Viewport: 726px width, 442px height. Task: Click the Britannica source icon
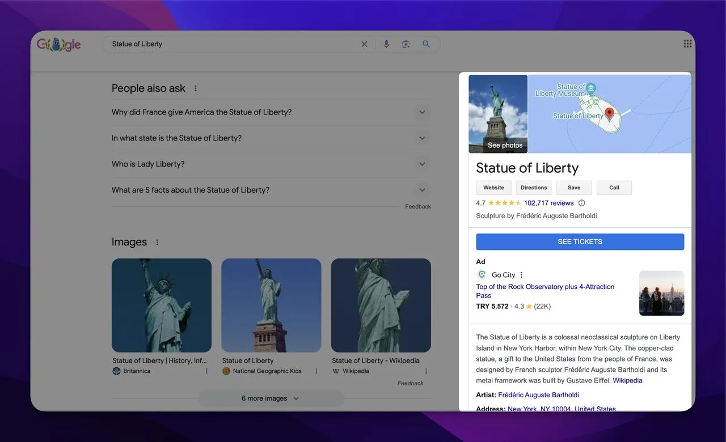tap(116, 371)
